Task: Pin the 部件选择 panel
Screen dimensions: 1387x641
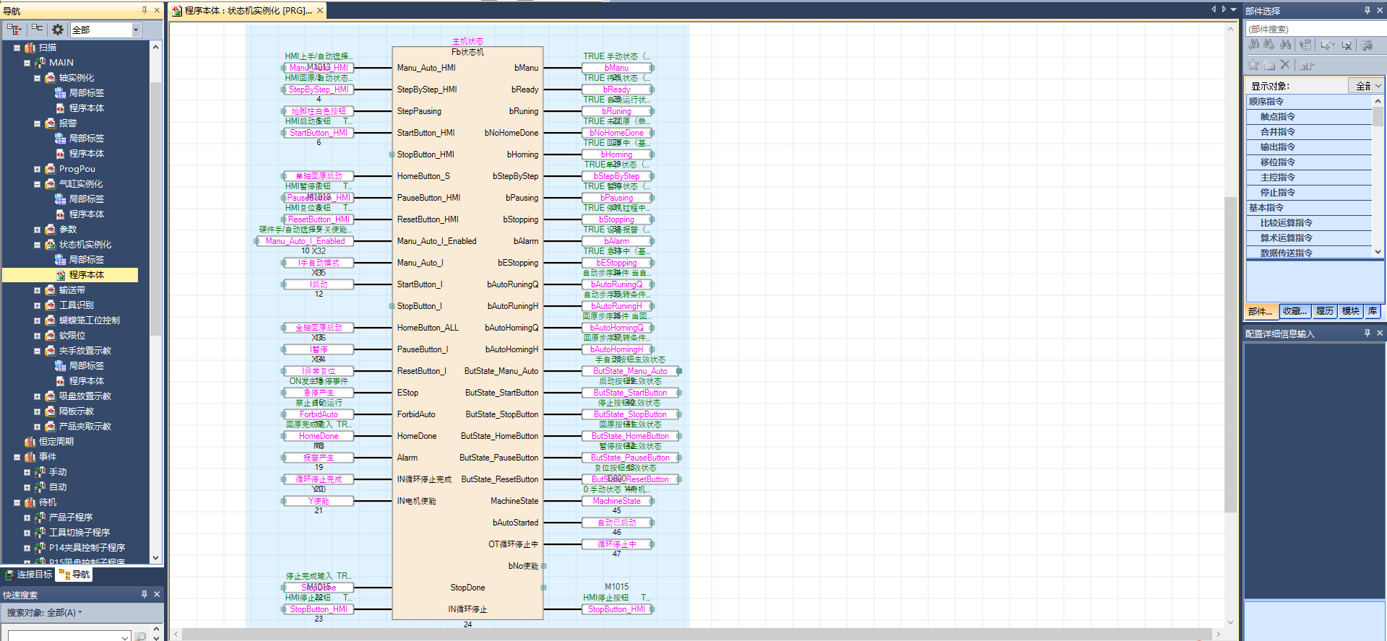Action: (x=1367, y=10)
